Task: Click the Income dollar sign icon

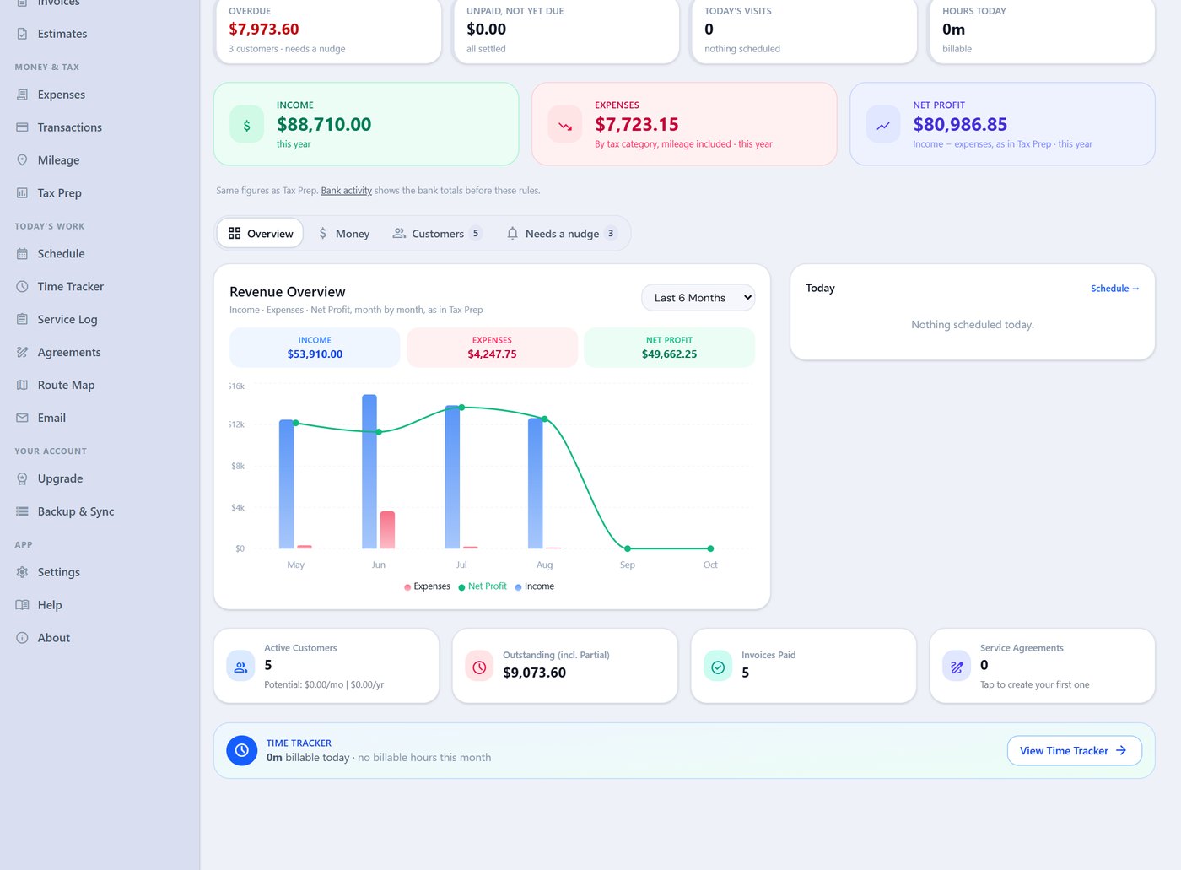Action: [246, 125]
